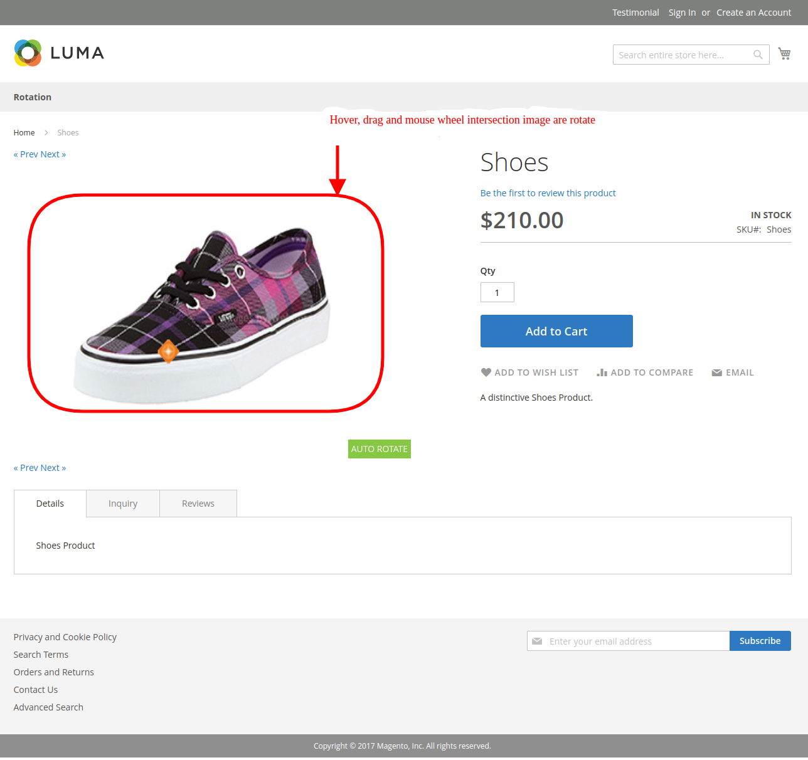
Task: Open the Reviews tab
Action: click(x=198, y=504)
